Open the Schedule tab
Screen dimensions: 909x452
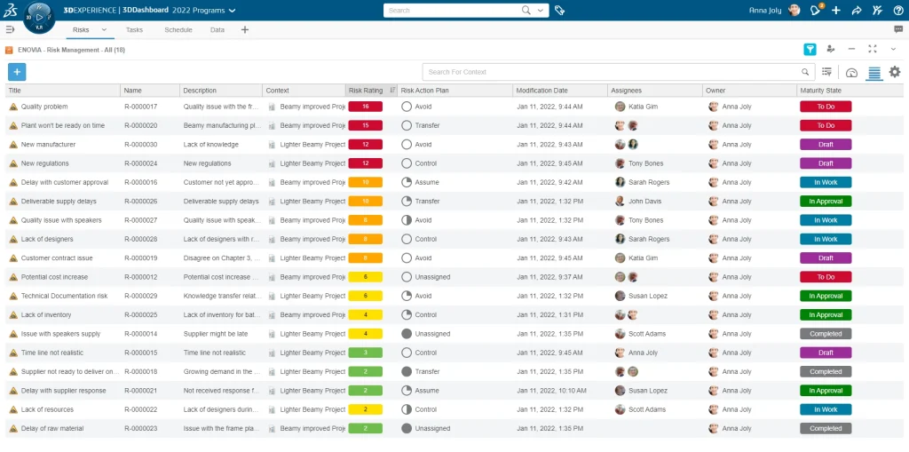(x=178, y=29)
